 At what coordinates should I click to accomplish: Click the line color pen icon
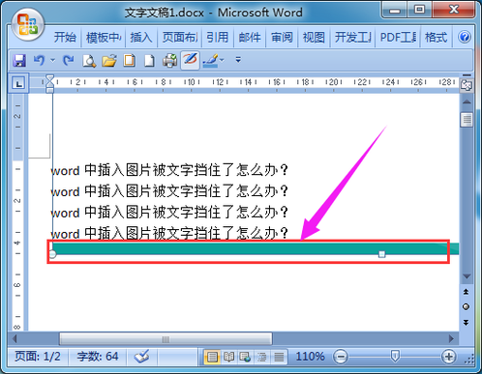[210, 60]
